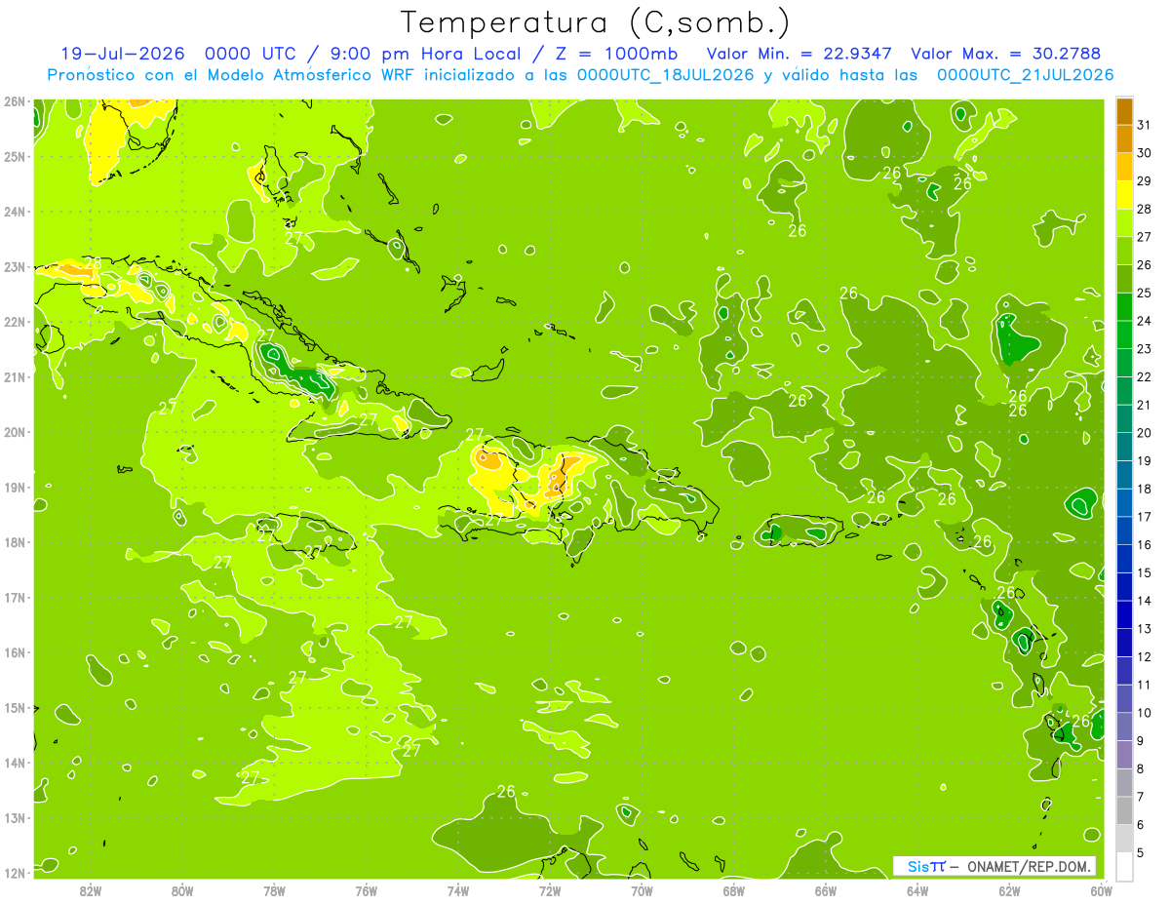Click the 26–27 green band on the color scale
Image resolution: width=1170 pixels, height=904 pixels.
(1124, 251)
